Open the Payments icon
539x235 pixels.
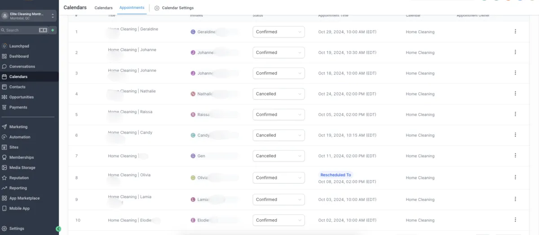(4, 108)
